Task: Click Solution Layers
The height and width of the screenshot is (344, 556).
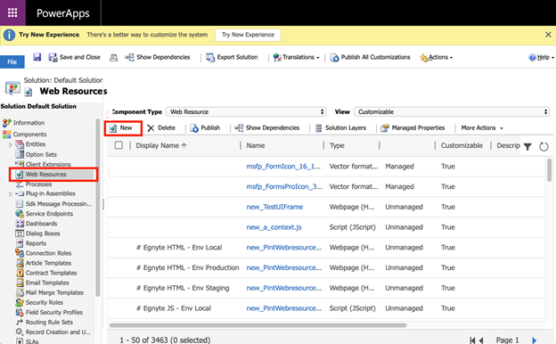Action: 340,128
